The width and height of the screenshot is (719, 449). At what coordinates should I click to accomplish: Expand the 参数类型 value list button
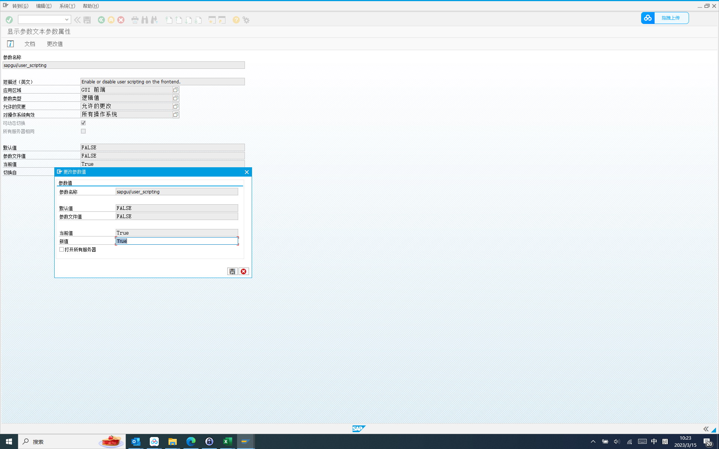click(176, 98)
